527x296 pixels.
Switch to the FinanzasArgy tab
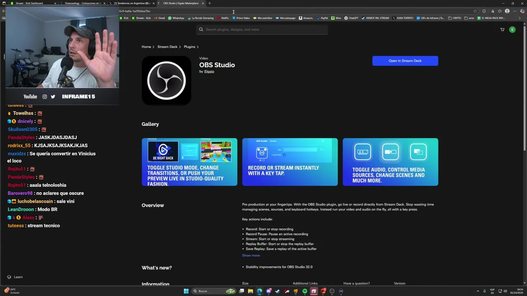[82, 3]
